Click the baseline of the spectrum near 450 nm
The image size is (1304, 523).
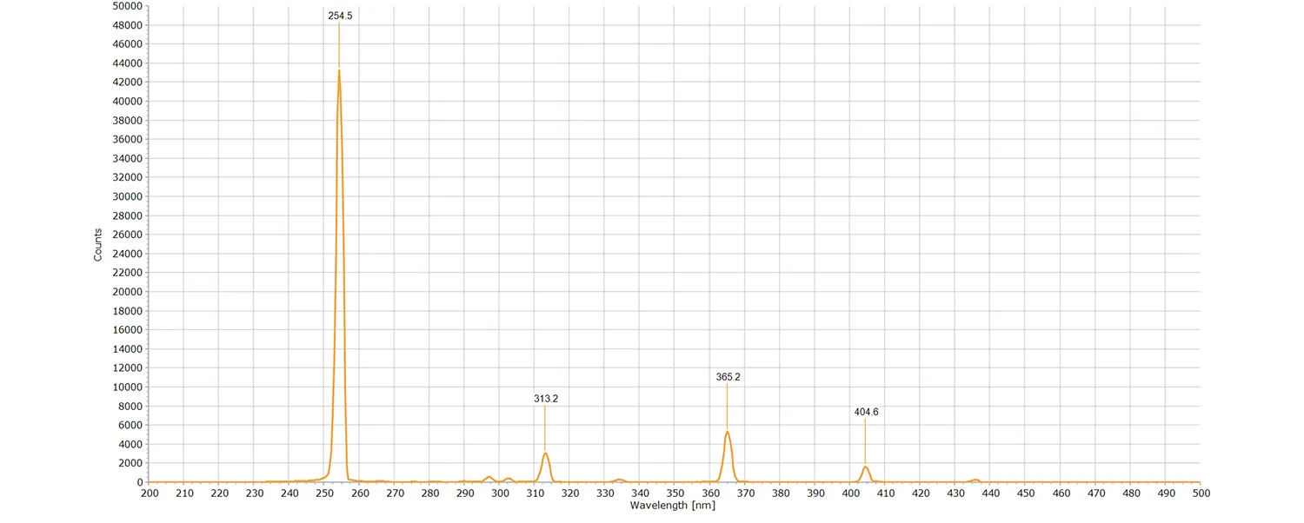[x=1026, y=480]
